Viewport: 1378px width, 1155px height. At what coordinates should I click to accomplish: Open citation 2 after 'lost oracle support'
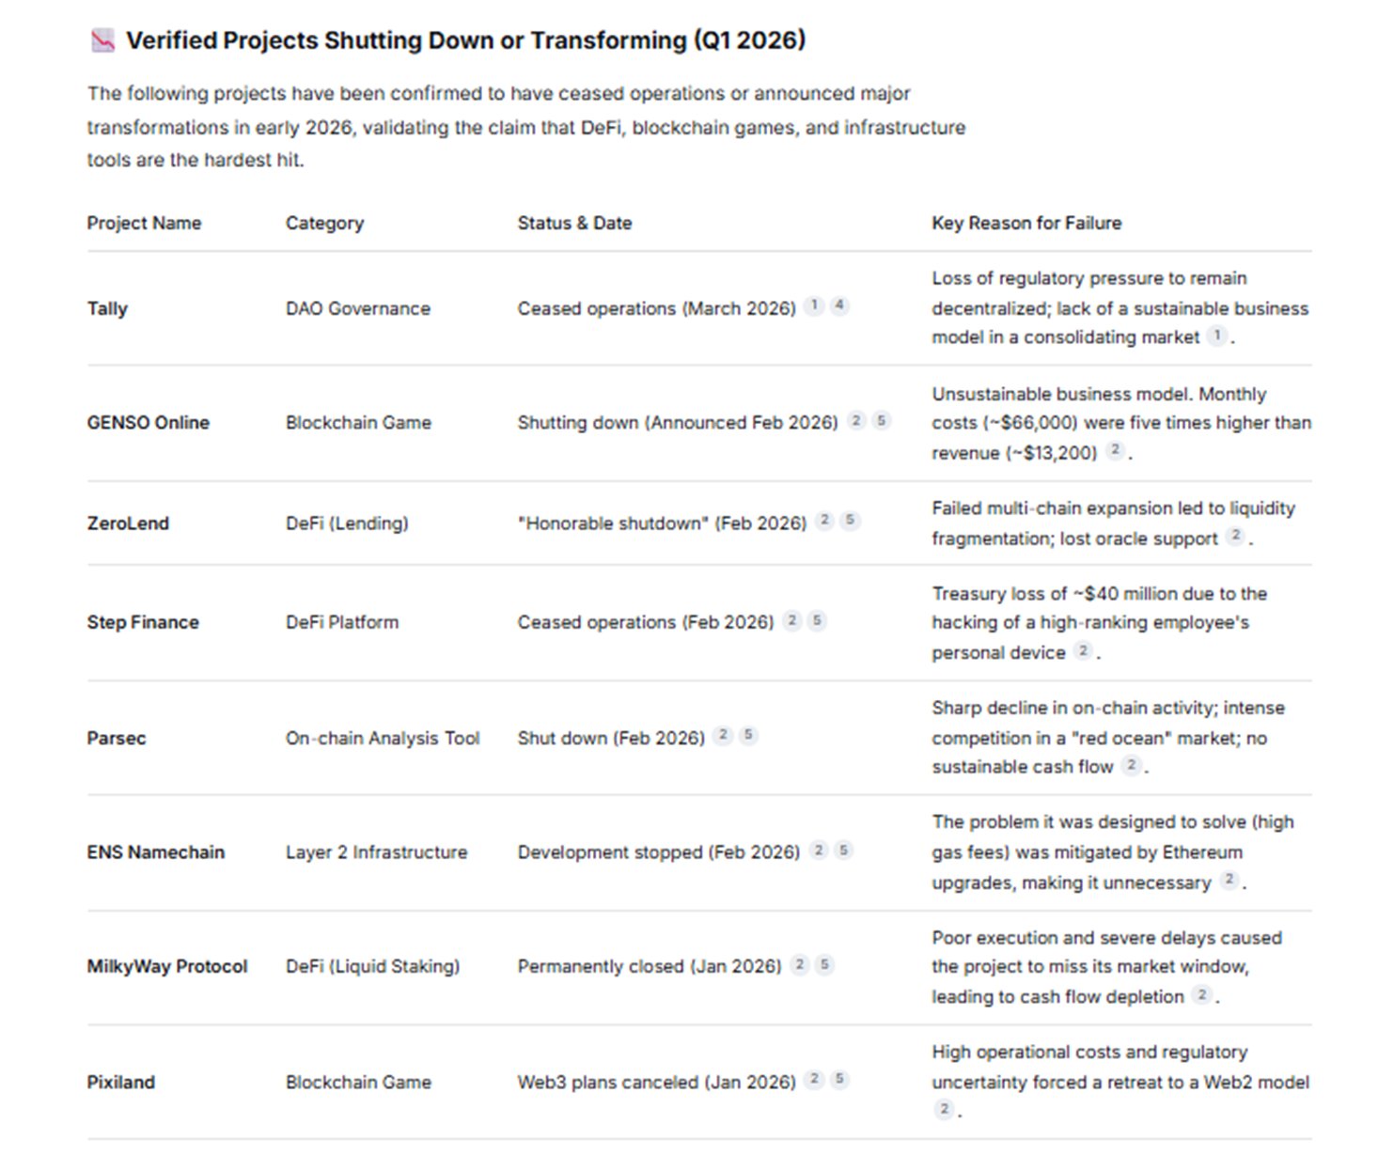[1236, 536]
